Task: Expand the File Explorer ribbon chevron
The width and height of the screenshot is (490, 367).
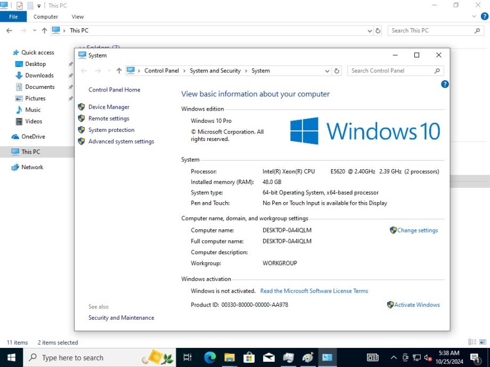Action: [x=474, y=16]
